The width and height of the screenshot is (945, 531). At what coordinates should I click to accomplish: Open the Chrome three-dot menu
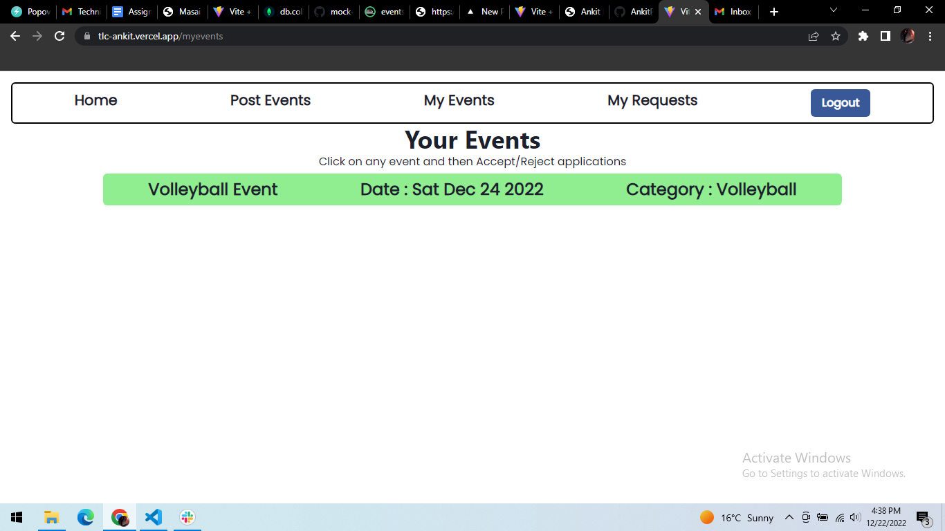930,35
